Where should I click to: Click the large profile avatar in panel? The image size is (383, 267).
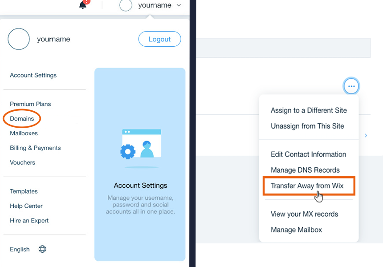pyautogui.click(x=19, y=39)
